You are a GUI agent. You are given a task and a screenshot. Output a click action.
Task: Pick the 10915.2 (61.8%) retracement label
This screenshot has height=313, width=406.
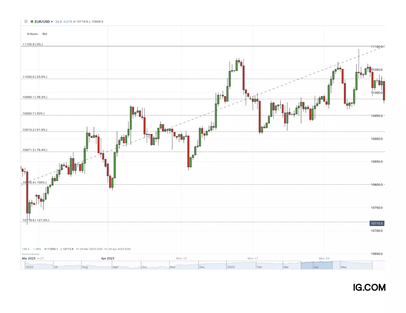35,130
